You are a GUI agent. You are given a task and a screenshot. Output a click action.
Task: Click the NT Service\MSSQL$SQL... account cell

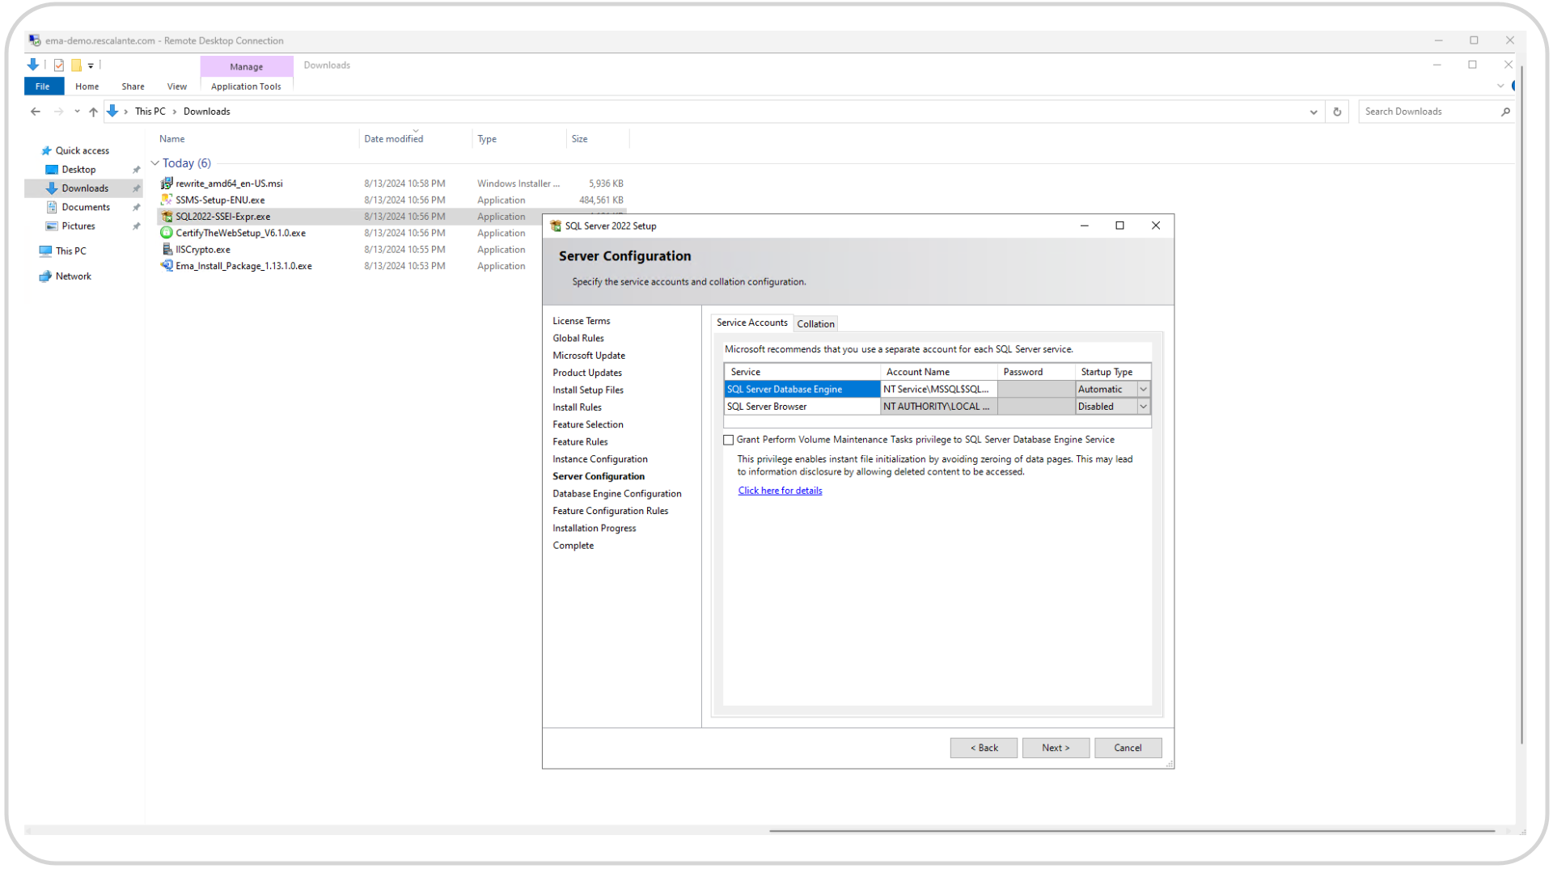[938, 390]
